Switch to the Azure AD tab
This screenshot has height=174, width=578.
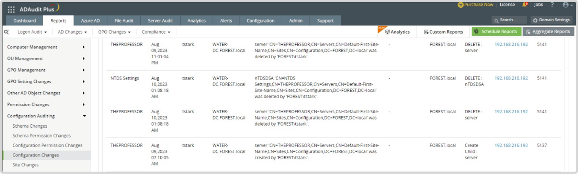[90, 20]
